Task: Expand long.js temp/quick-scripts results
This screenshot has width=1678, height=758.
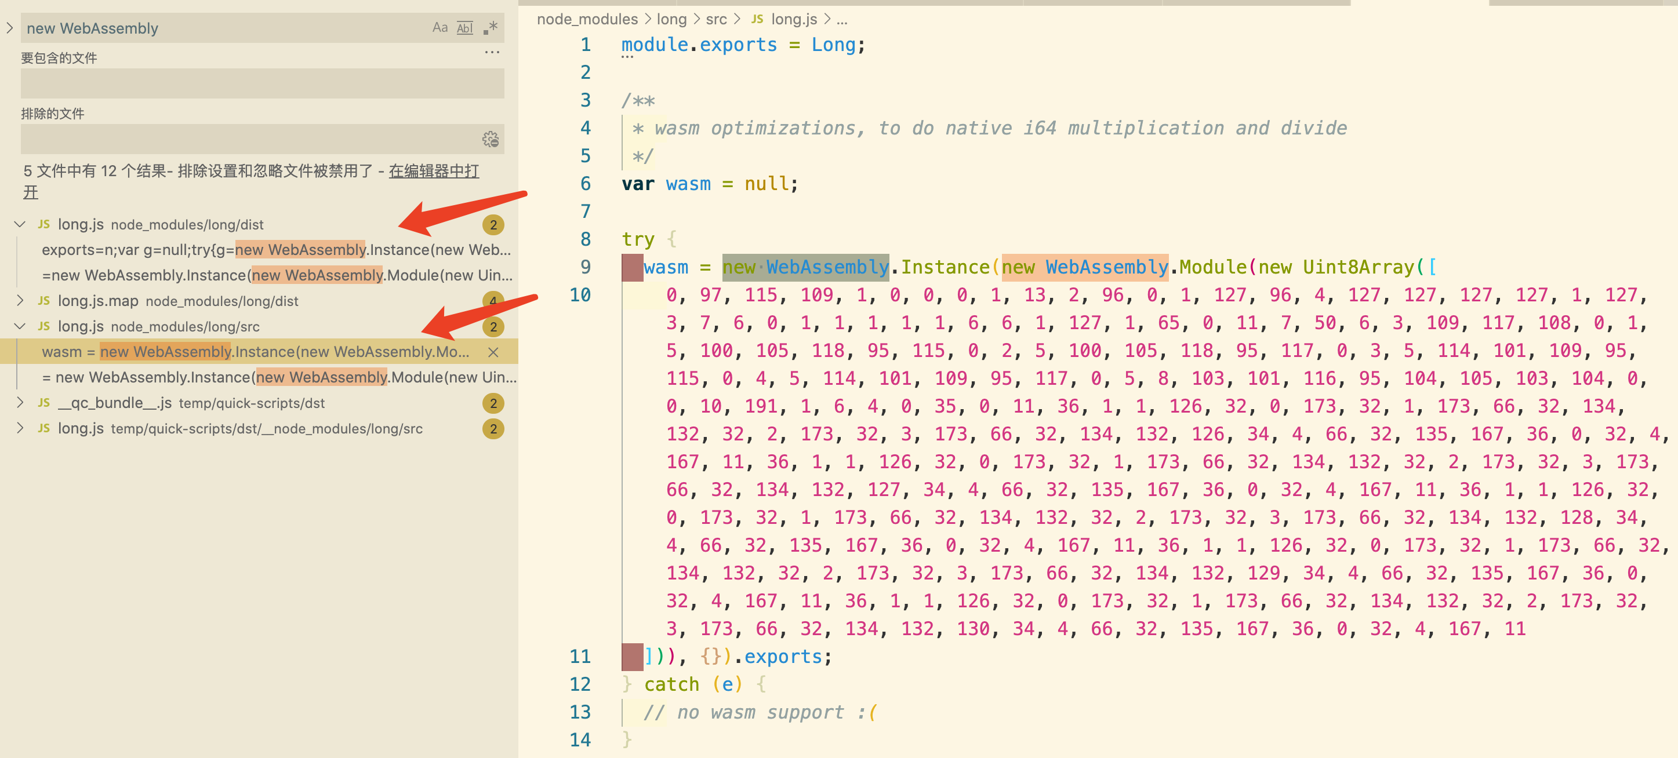Action: pyautogui.click(x=20, y=428)
